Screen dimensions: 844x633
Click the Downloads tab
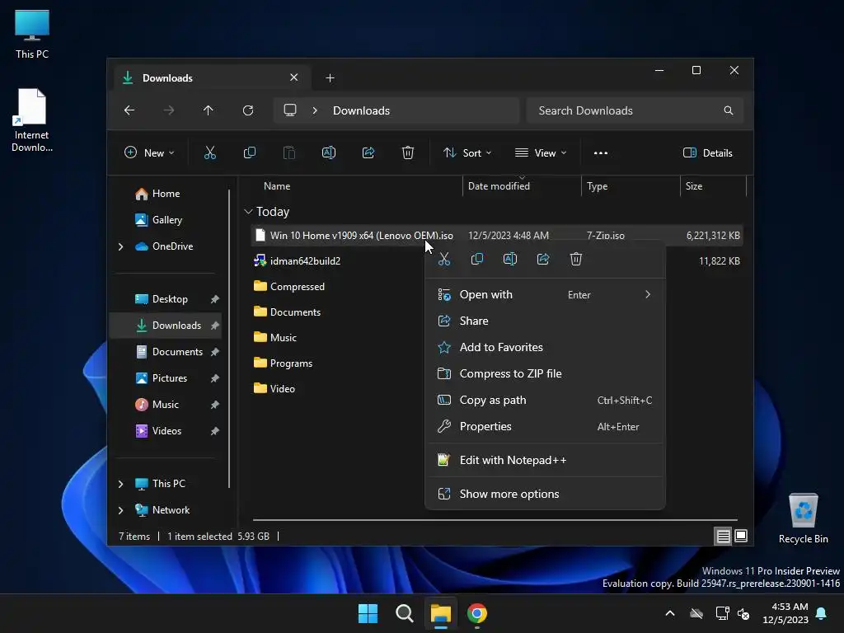pyautogui.click(x=213, y=78)
